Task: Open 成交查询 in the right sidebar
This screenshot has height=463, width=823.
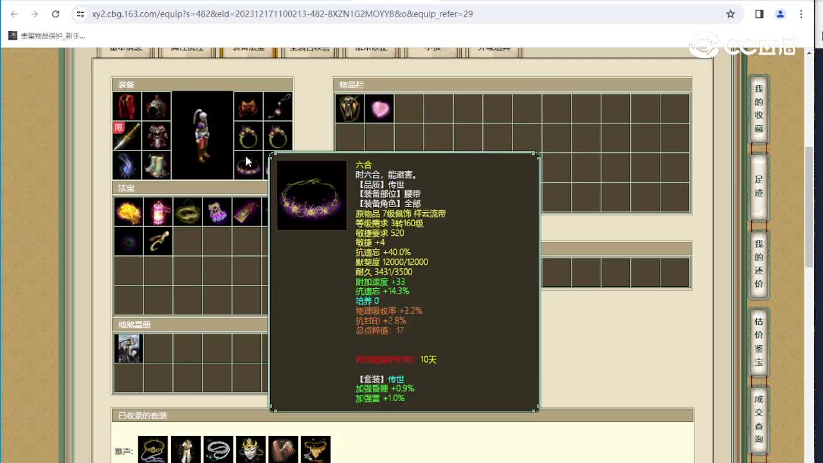Action: 759,419
